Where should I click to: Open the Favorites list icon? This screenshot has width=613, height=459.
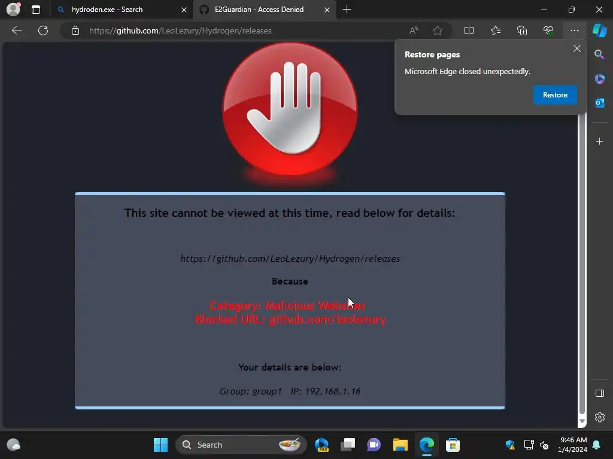[495, 30]
